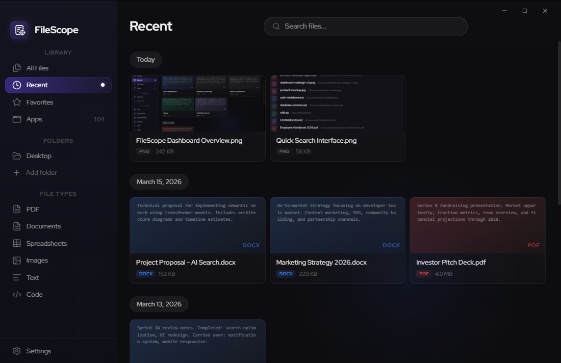Collapse the March 15, 2026 group

[159, 181]
